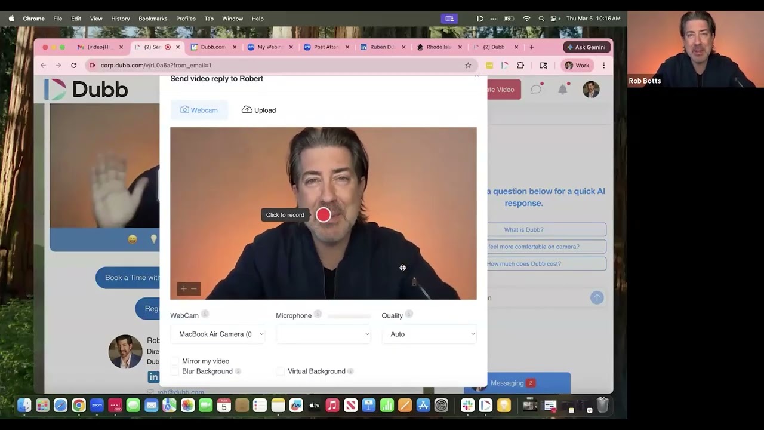Switch to the Webcam tab
Image resolution: width=764 pixels, height=430 pixels.
pos(199,110)
